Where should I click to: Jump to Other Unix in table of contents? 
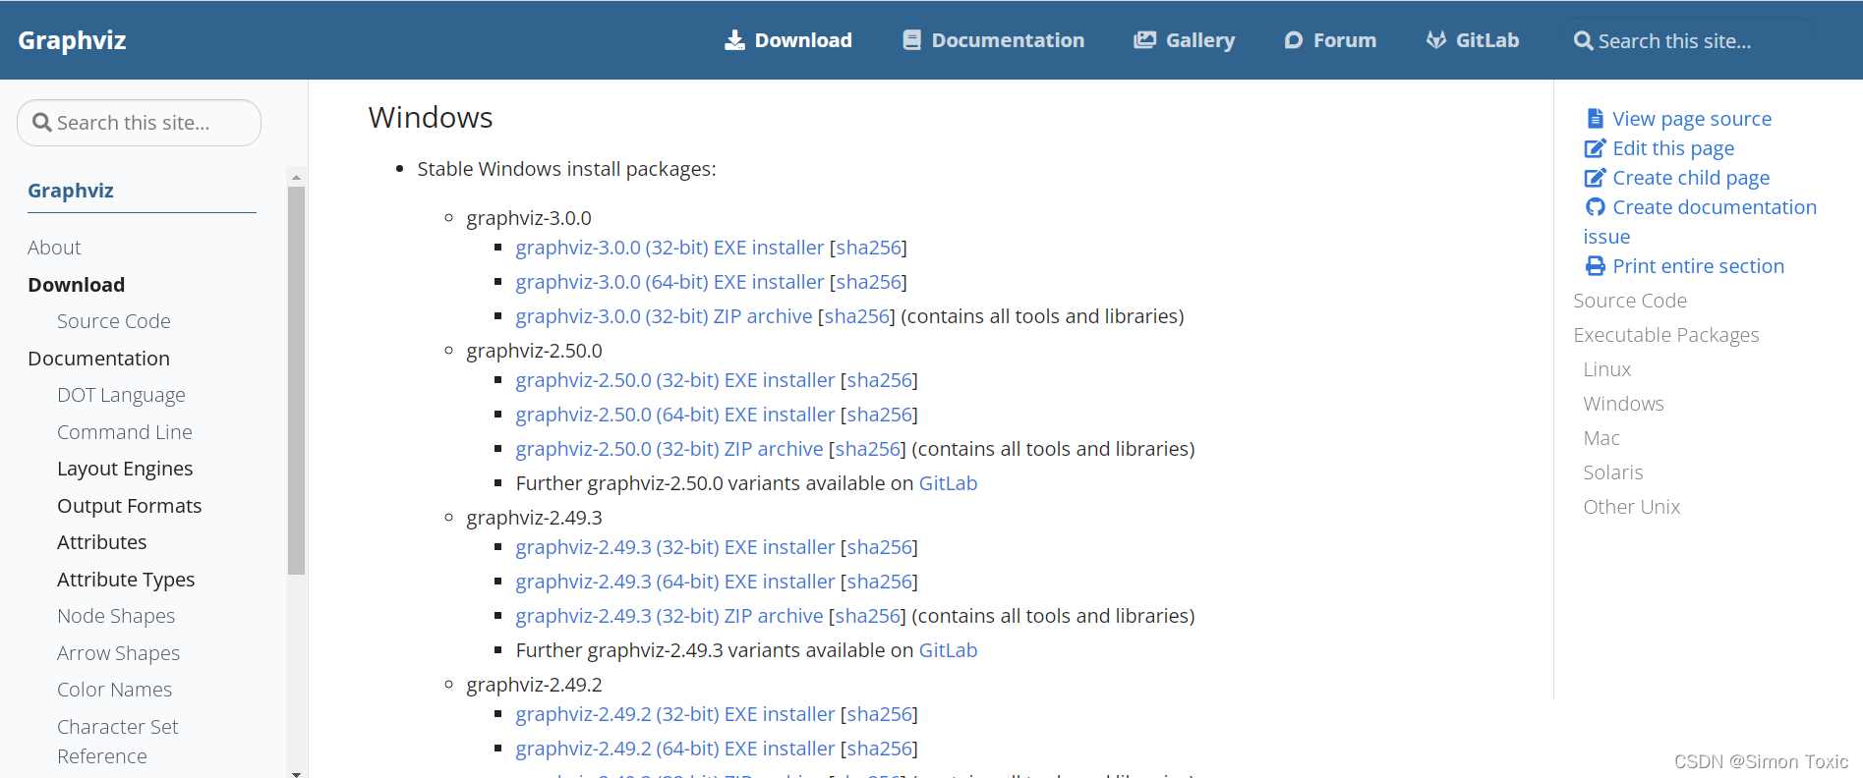tap(1632, 507)
